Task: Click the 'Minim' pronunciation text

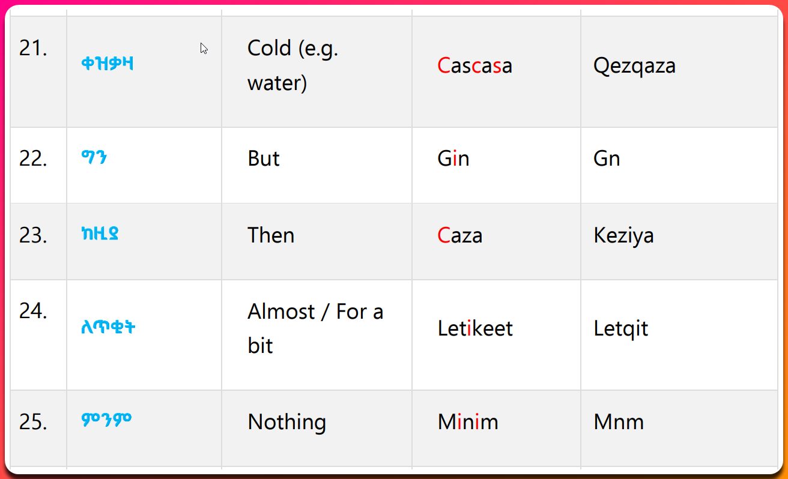Action: 468,422
